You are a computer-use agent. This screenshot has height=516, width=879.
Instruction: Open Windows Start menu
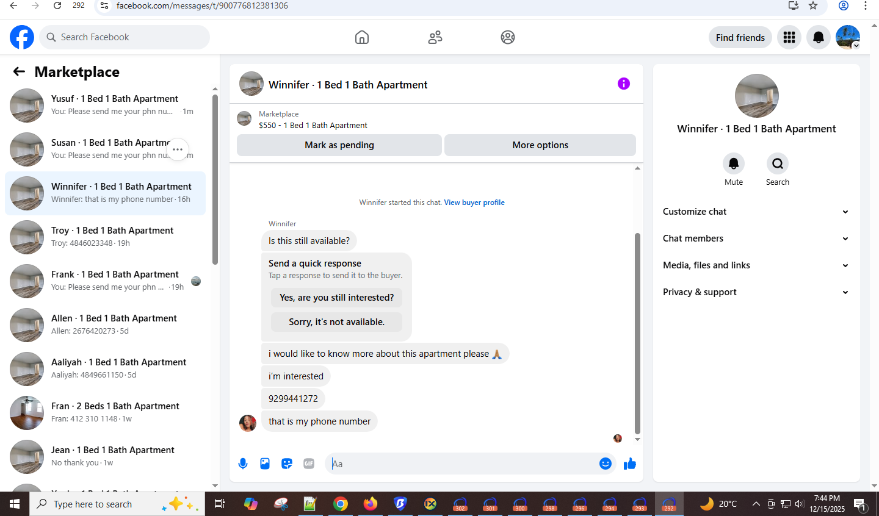click(x=15, y=504)
